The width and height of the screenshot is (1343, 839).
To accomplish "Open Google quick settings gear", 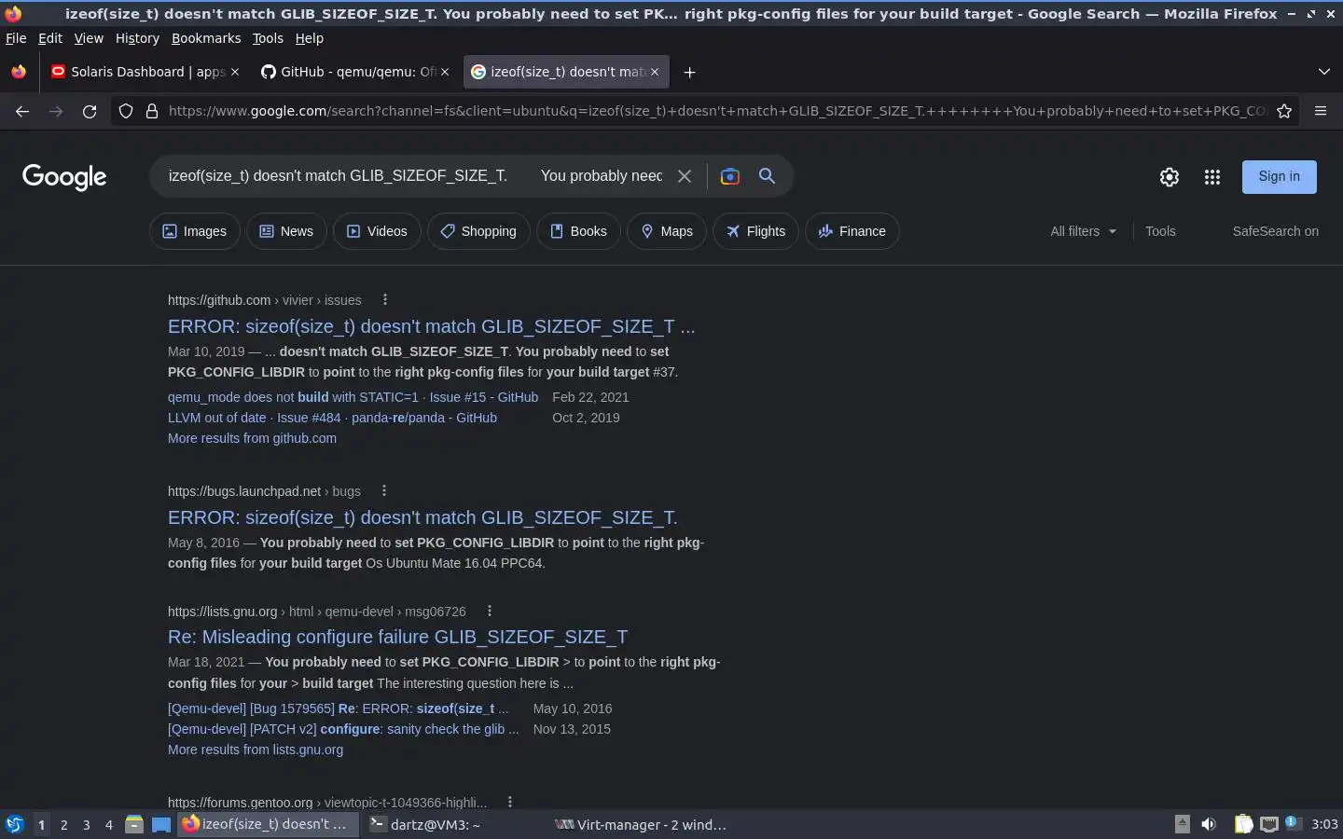I will (x=1170, y=177).
